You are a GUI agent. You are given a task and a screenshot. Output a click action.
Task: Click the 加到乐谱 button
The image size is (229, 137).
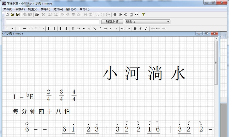pos(112,22)
